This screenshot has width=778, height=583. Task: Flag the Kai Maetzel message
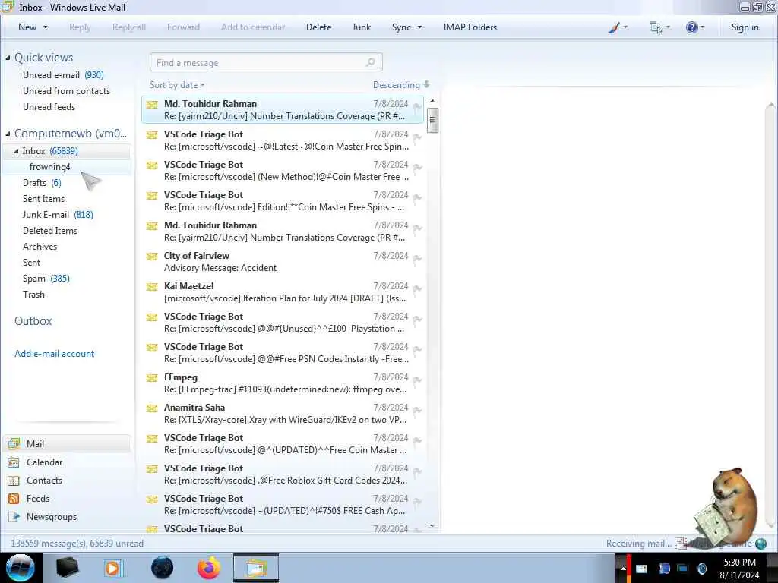point(418,289)
